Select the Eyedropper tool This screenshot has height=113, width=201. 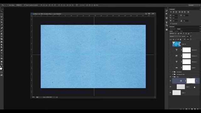click(2, 25)
